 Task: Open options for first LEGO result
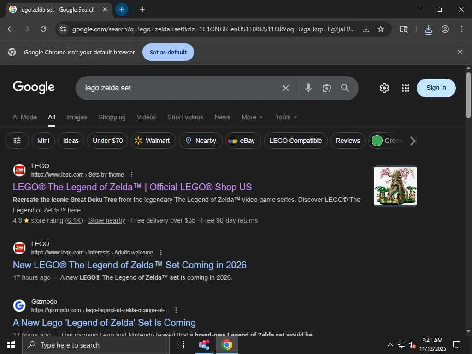(131, 175)
